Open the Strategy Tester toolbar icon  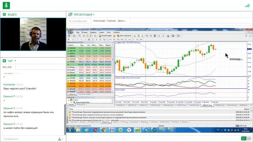(x=95, y=36)
